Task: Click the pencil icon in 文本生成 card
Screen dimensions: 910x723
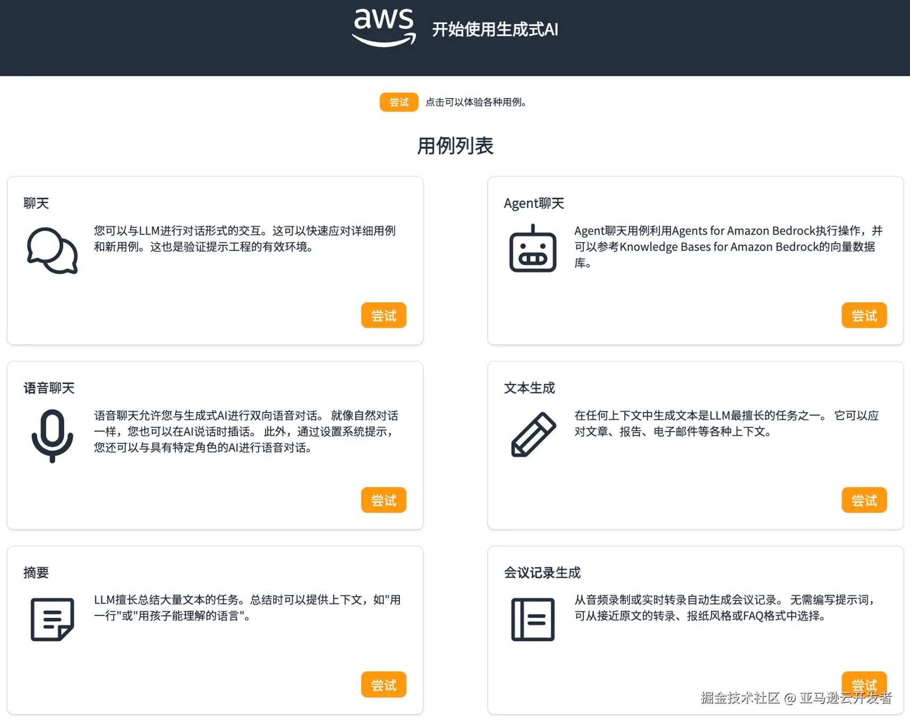Action: [x=533, y=435]
